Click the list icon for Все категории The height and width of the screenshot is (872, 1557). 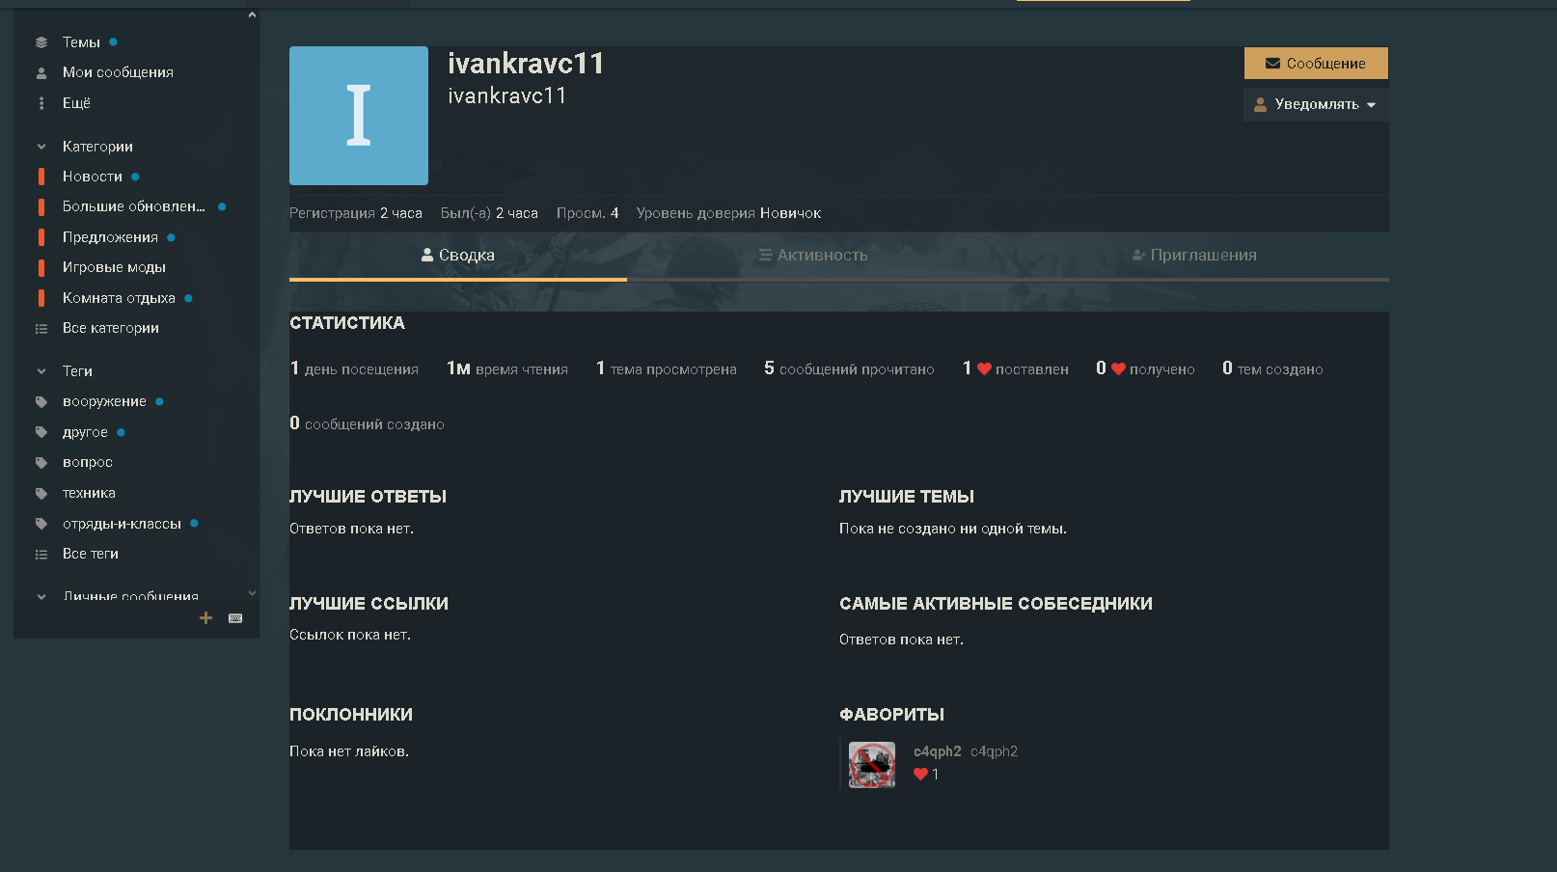(41, 328)
